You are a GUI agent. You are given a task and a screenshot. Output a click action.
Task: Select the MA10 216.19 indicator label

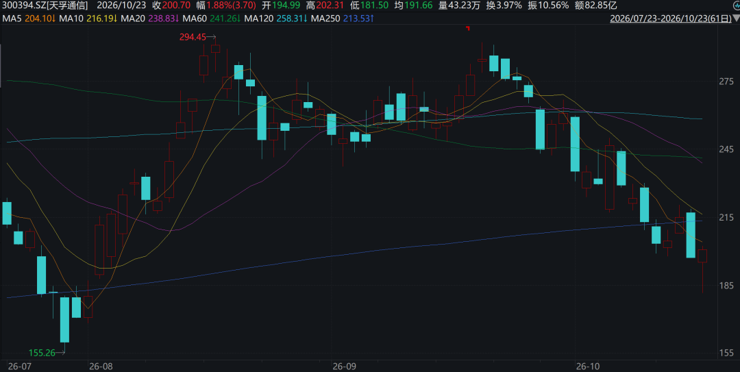point(88,19)
